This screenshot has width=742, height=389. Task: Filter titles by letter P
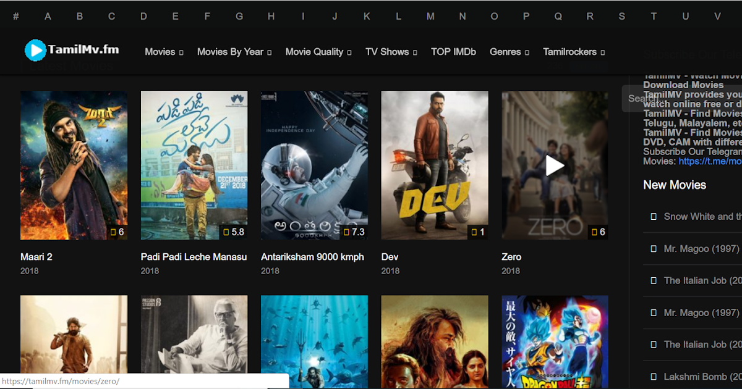(526, 16)
